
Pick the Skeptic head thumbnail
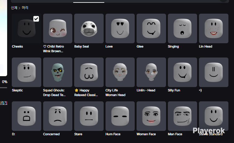(26, 72)
